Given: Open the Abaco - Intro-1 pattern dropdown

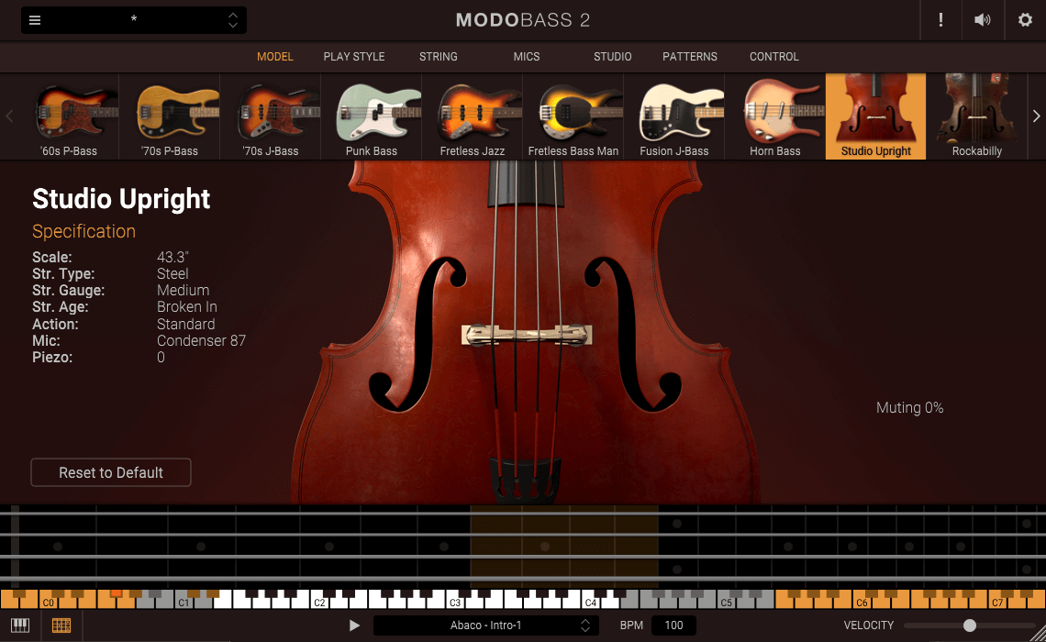Looking at the screenshot, I should tap(485, 625).
